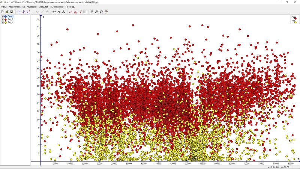Open the Масштаб menu
The image size is (300, 169).
click(43, 7)
